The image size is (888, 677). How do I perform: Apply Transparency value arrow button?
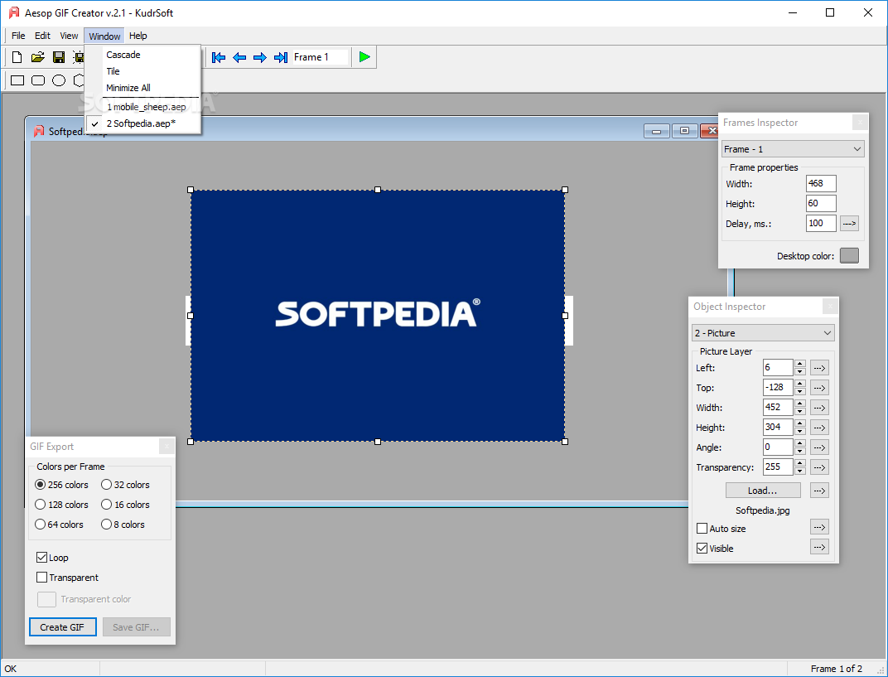coord(819,467)
